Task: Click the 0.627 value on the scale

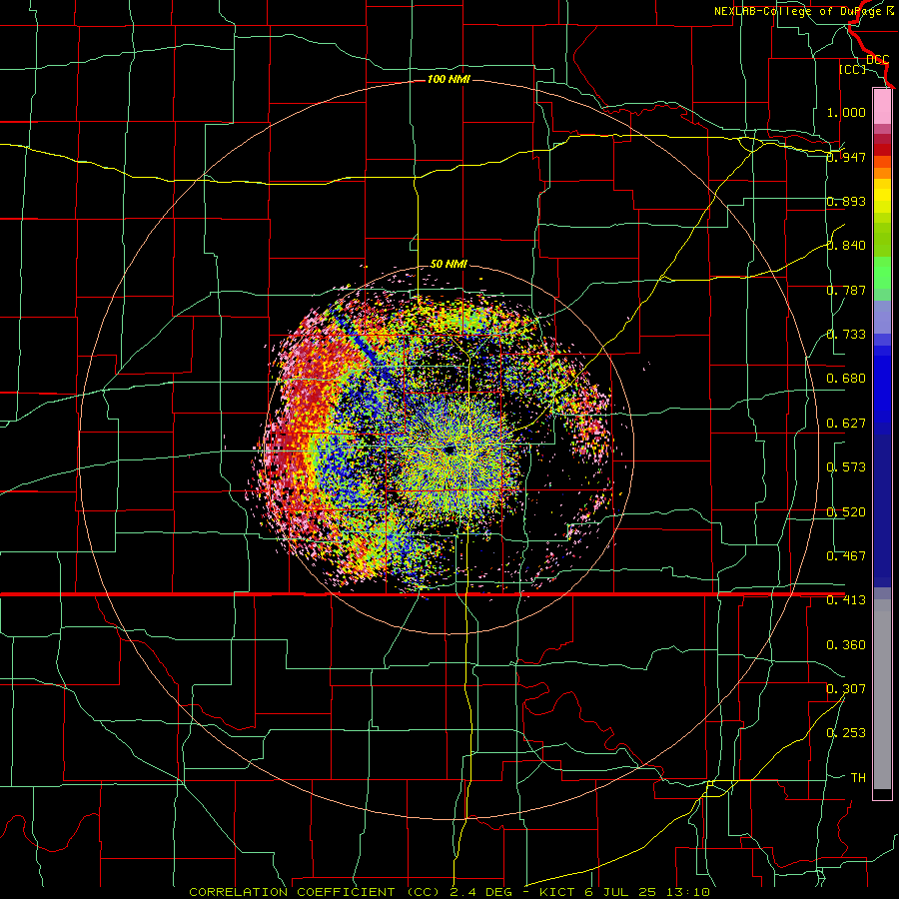Action: [x=846, y=424]
